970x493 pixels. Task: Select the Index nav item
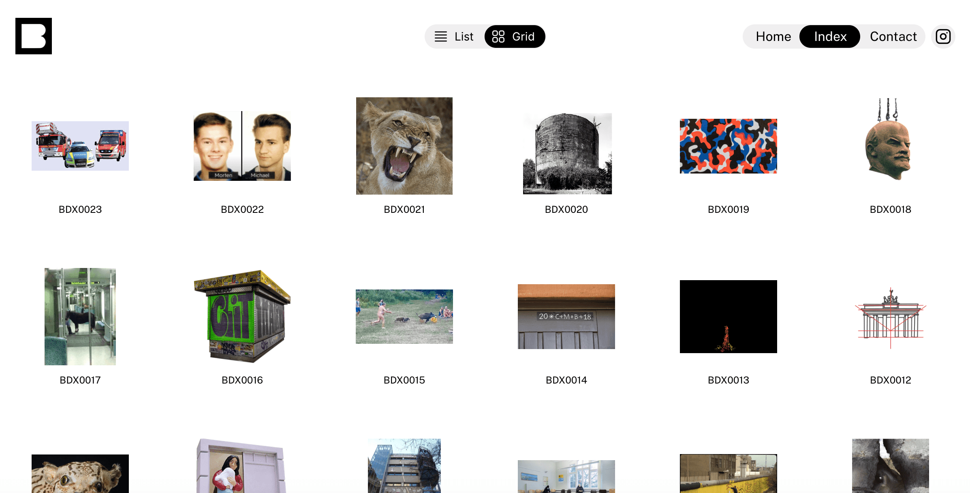pos(830,36)
